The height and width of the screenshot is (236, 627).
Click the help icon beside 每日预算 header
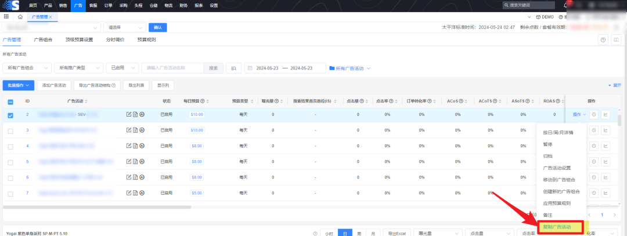coord(202,101)
